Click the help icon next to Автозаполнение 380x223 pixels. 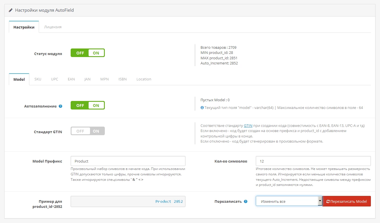pyautogui.click(x=60, y=106)
